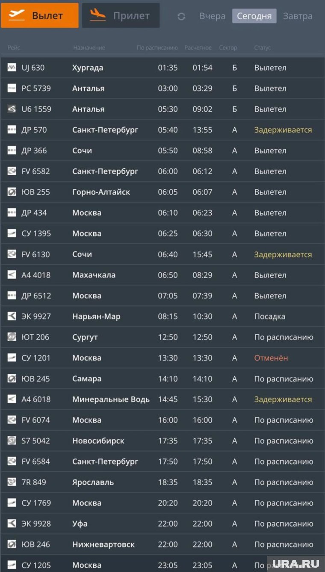Select the Нарьян-Мар flight row
This screenshot has height=572, width=325.
pyautogui.click(x=162, y=316)
